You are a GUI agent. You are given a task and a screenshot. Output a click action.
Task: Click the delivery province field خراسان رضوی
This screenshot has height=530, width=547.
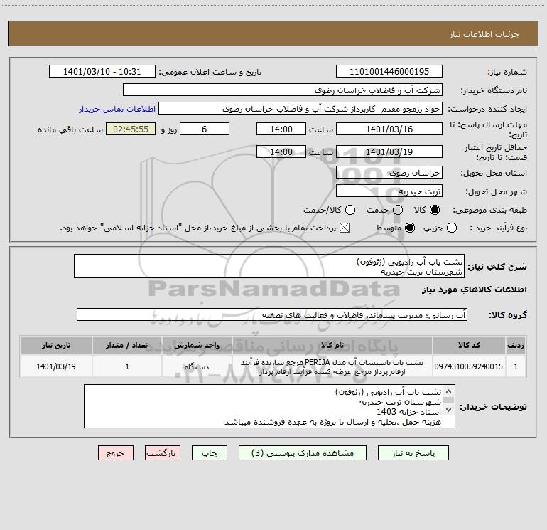(389, 173)
